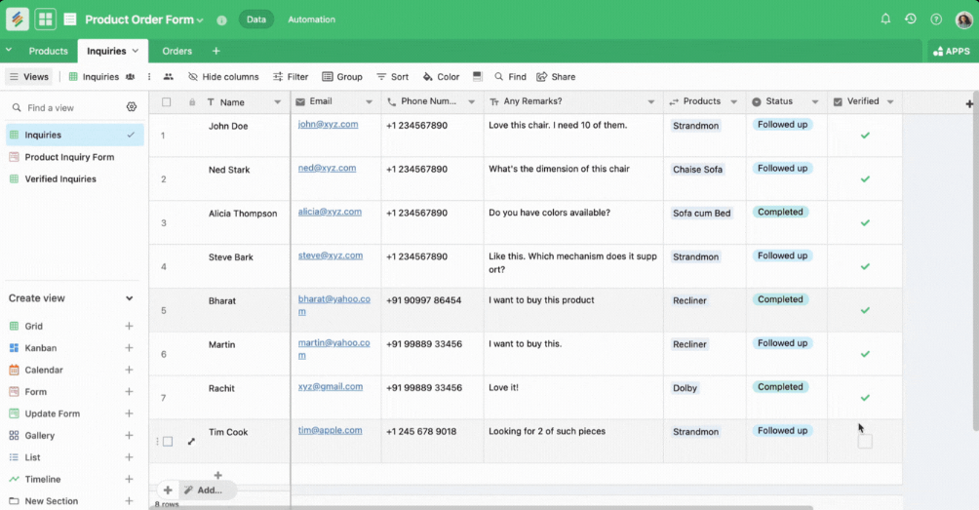This screenshot has height=510, width=979.
Task: Uncheck Verified for Rachit
Action: click(x=865, y=398)
